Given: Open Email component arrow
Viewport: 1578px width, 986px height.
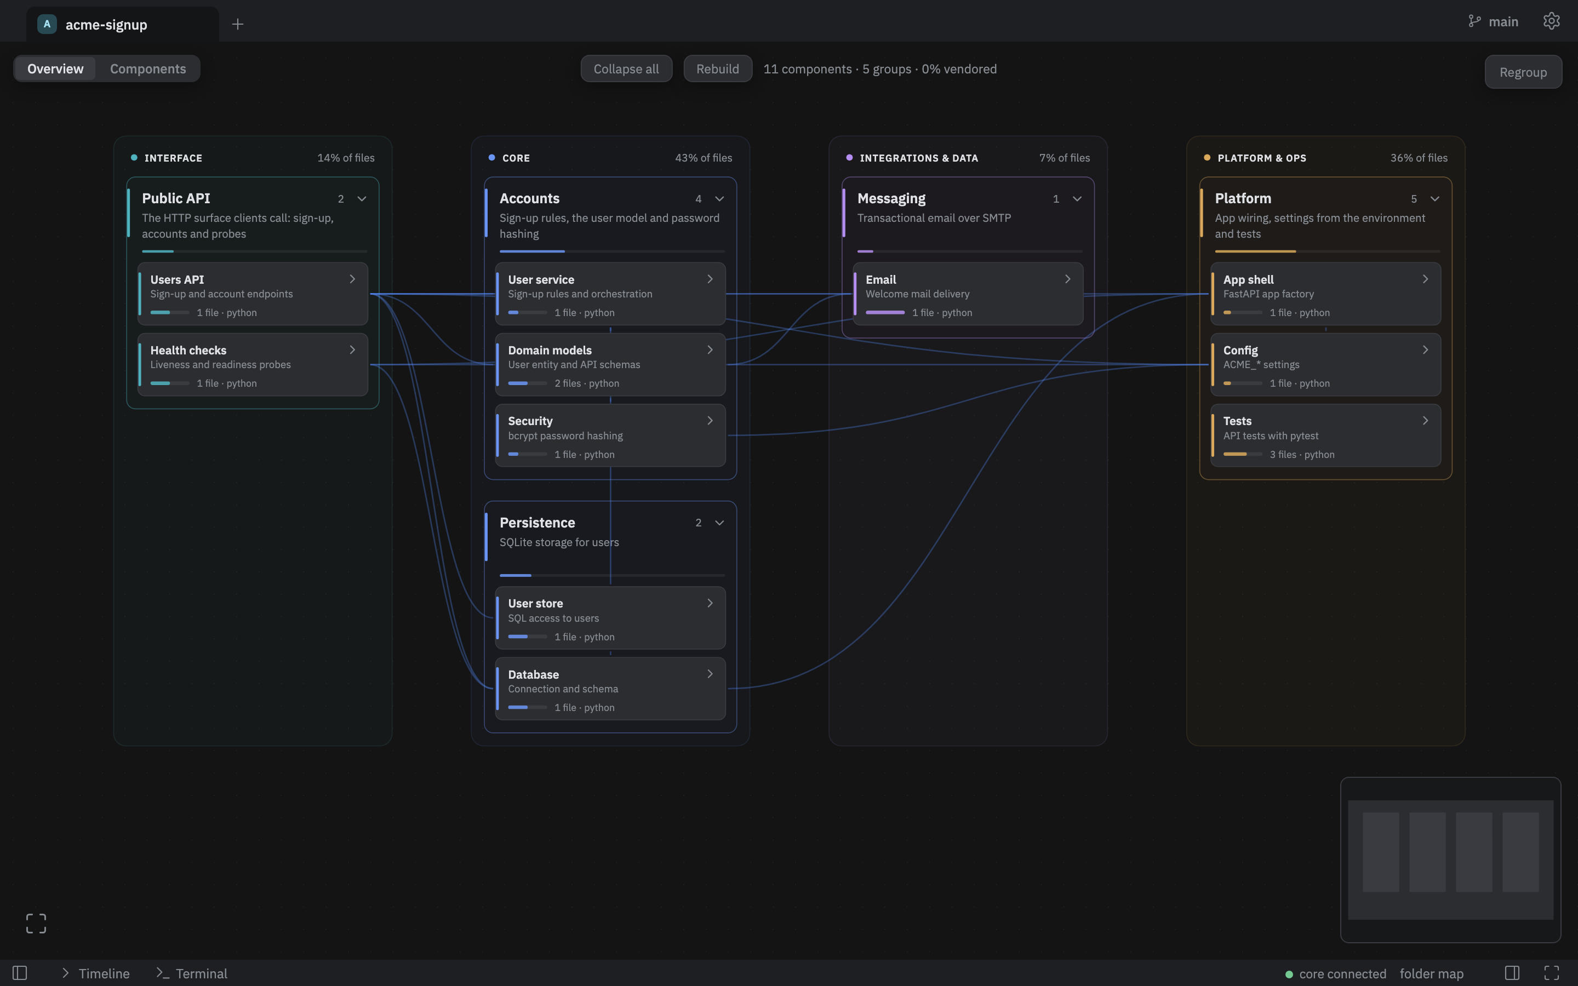Looking at the screenshot, I should pos(1067,279).
